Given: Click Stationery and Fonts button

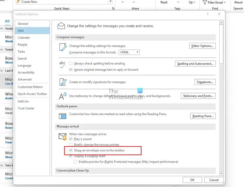Looking at the screenshot, I should click(198, 96).
